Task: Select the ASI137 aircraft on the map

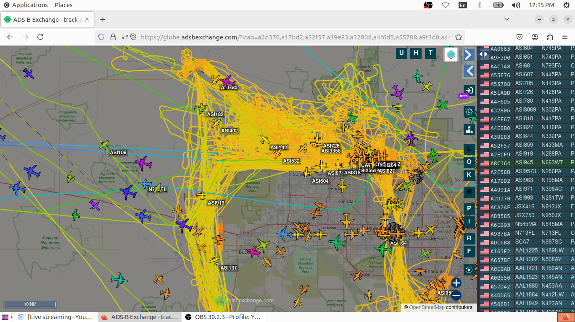Action: 214,260
